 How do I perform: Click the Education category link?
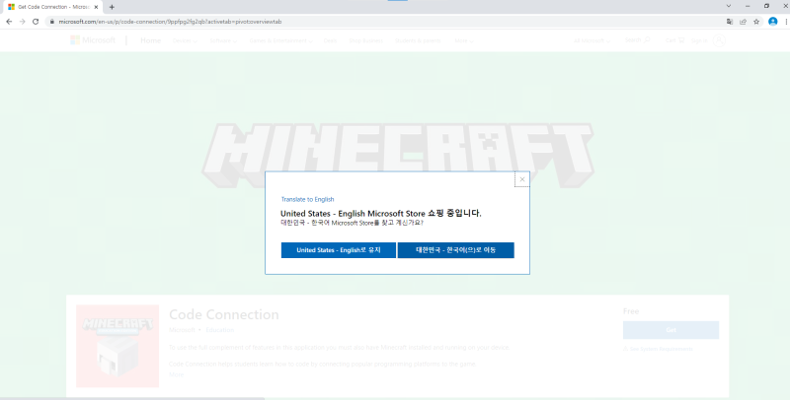(x=219, y=330)
